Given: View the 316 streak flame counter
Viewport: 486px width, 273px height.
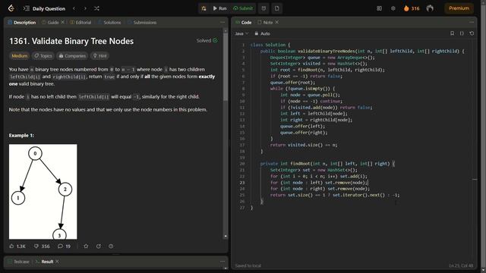Looking at the screenshot, I should [x=412, y=8].
